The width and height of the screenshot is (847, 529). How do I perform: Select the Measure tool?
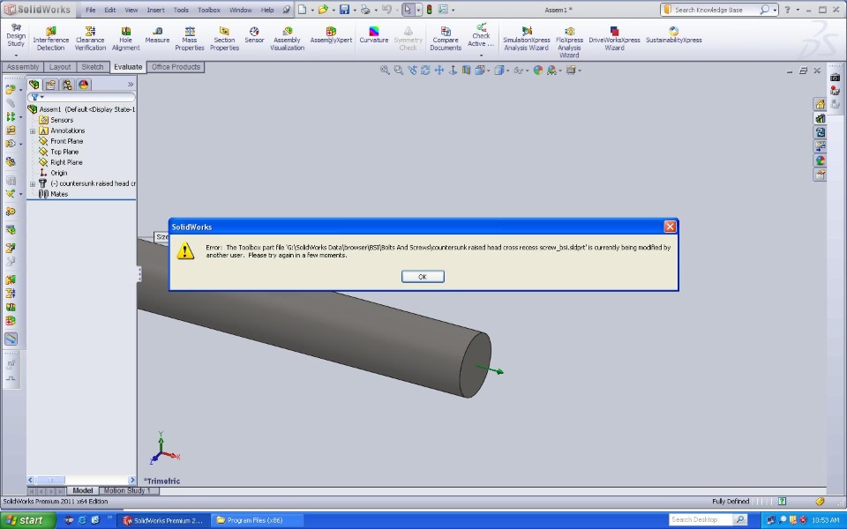click(x=157, y=35)
